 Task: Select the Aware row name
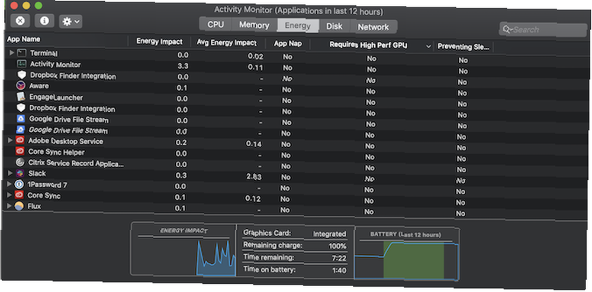(39, 86)
